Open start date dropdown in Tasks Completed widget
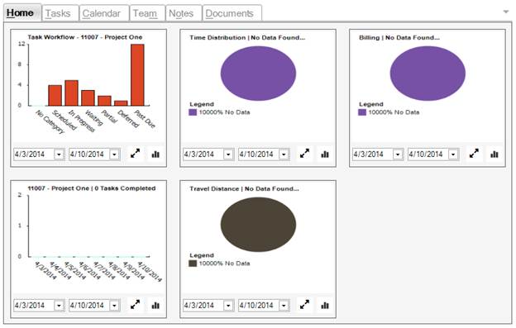This screenshot has height=328, width=516. [x=59, y=306]
